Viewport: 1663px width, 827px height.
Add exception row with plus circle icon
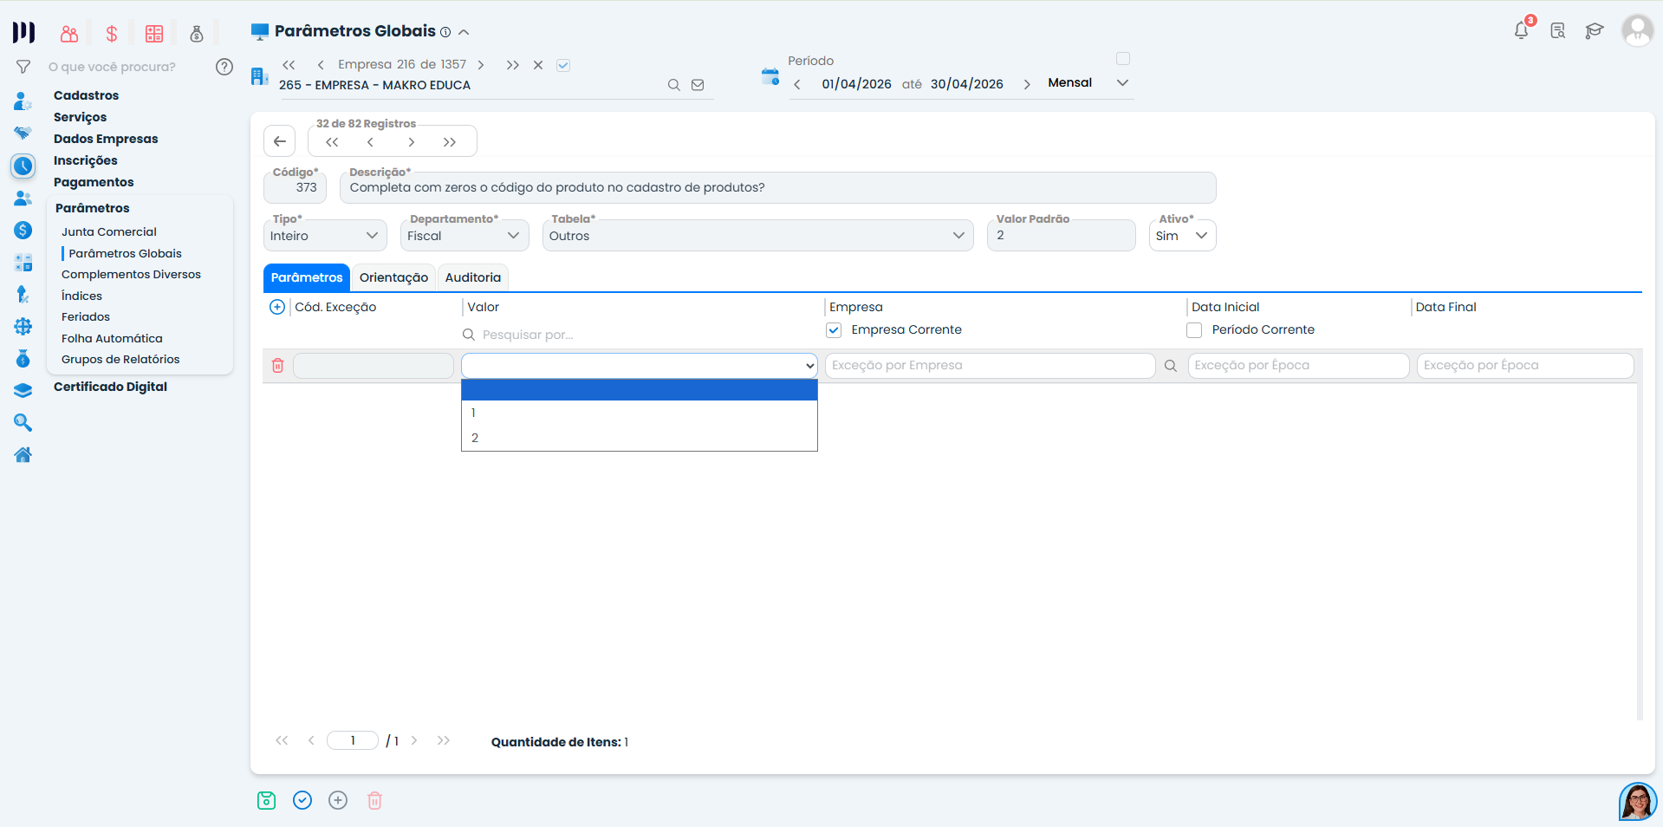pos(277,307)
